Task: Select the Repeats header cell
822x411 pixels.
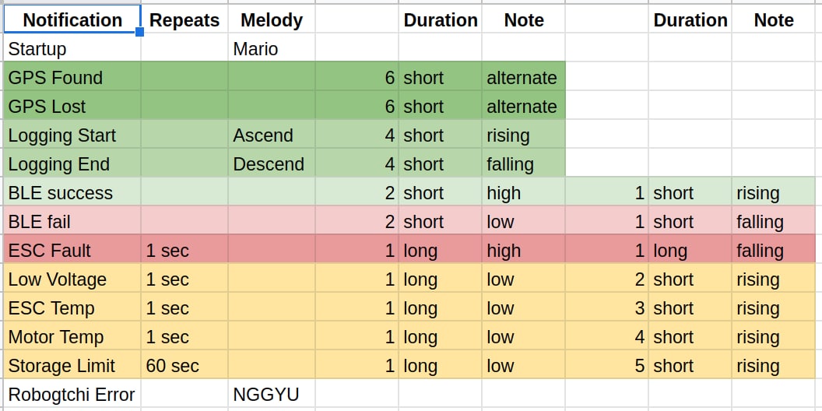Action: pos(184,19)
